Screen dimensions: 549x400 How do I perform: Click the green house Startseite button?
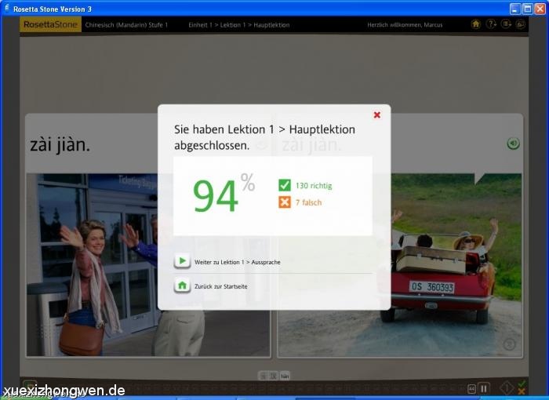(x=182, y=285)
